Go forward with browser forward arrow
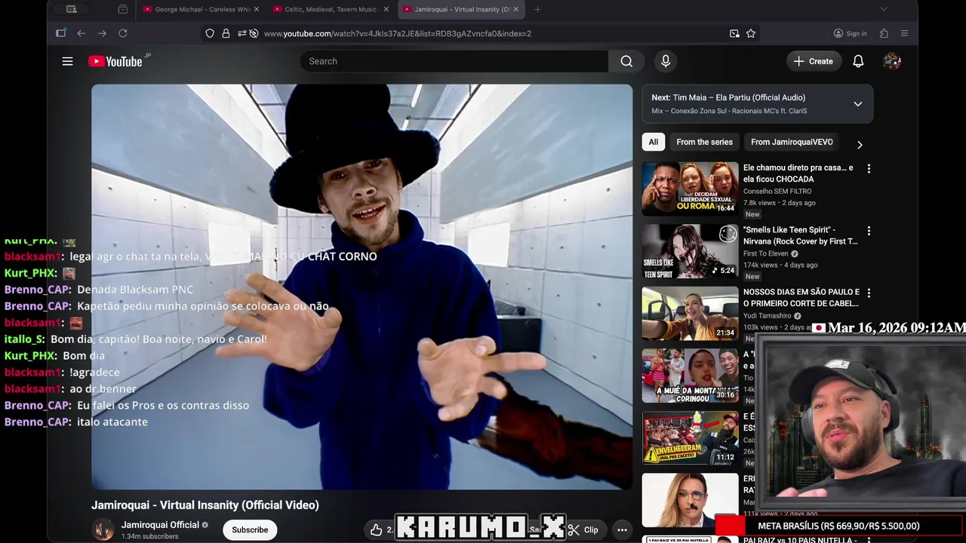This screenshot has height=543, width=966. pyautogui.click(x=102, y=33)
